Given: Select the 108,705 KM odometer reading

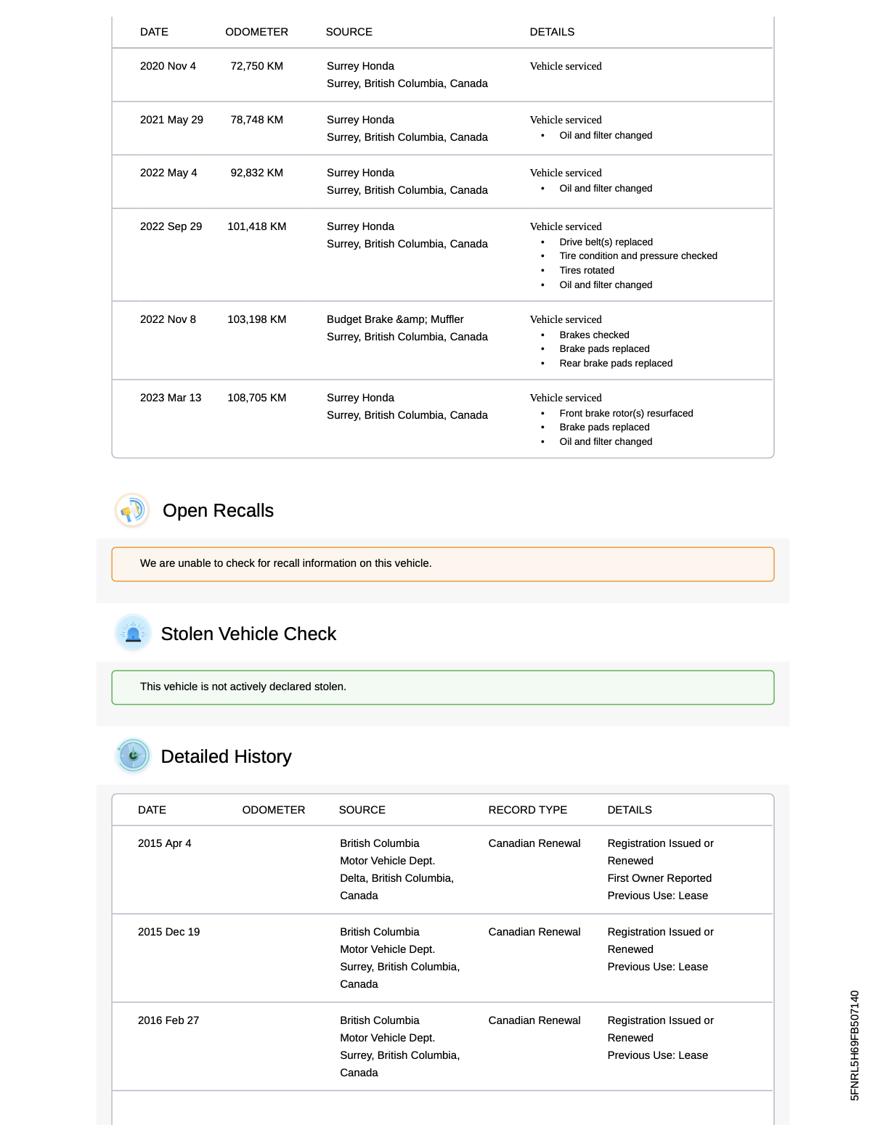Looking at the screenshot, I should [256, 398].
